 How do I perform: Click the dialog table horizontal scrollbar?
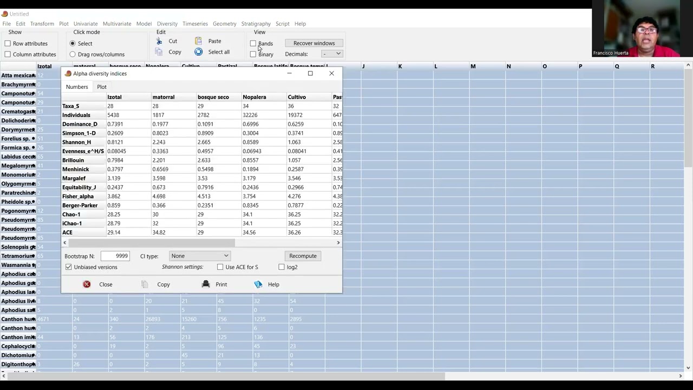tap(152, 243)
